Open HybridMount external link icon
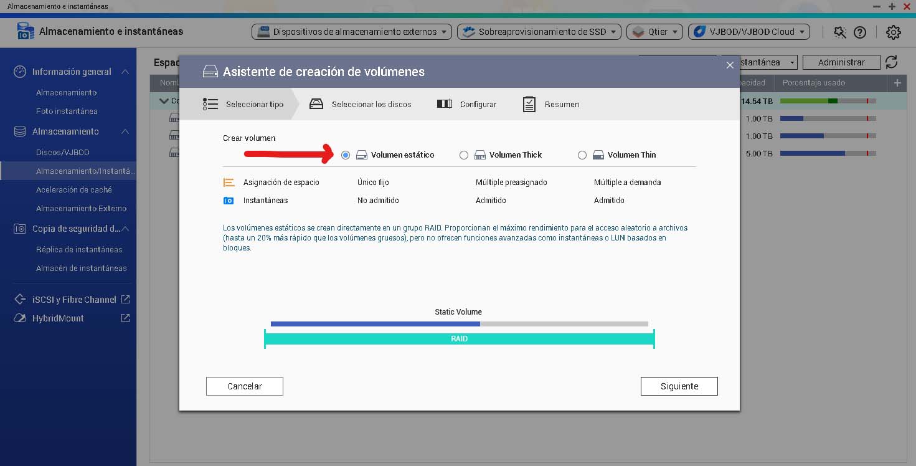 tap(125, 318)
